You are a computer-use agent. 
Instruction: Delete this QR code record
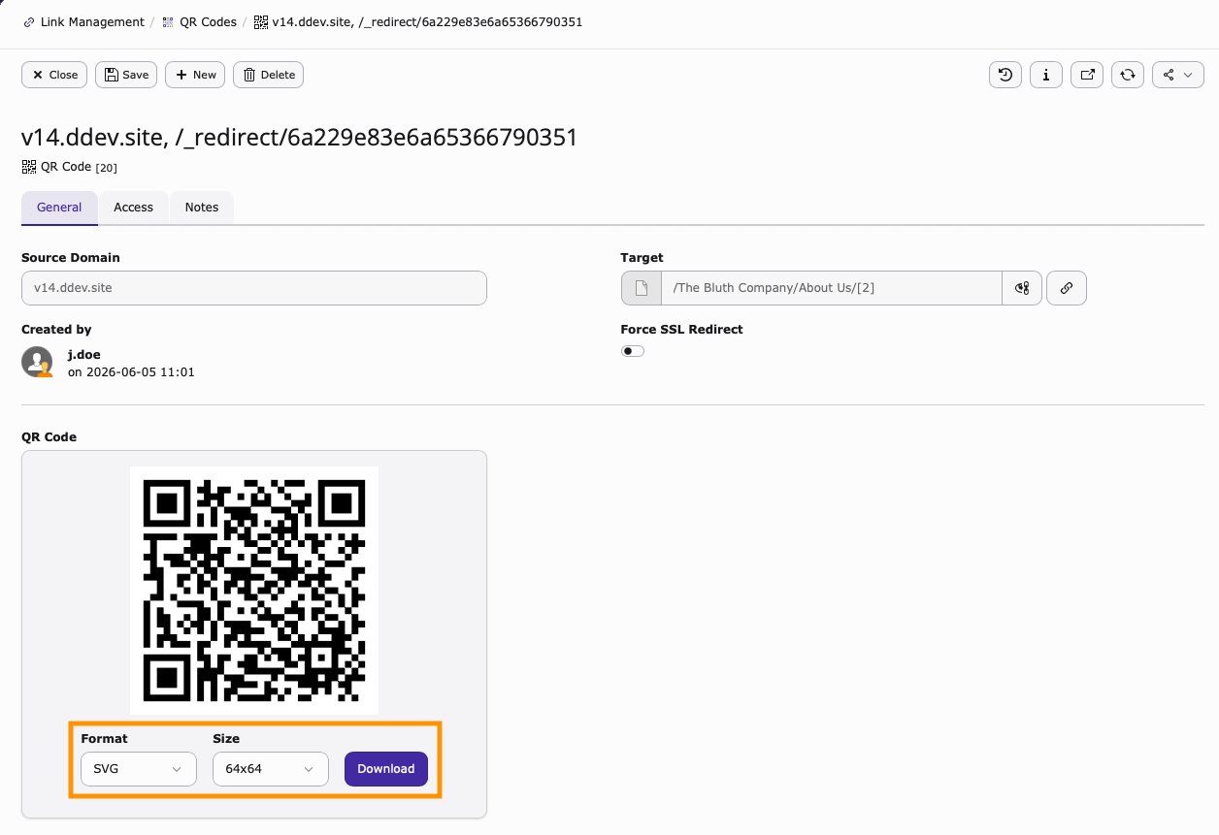[268, 75]
